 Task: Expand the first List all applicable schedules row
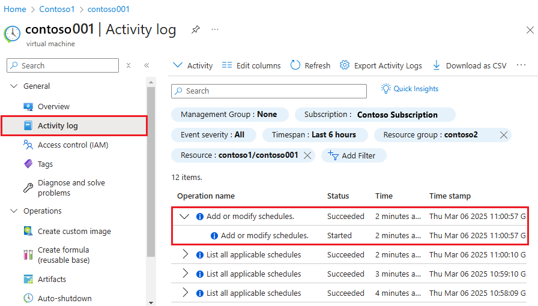(x=186, y=255)
